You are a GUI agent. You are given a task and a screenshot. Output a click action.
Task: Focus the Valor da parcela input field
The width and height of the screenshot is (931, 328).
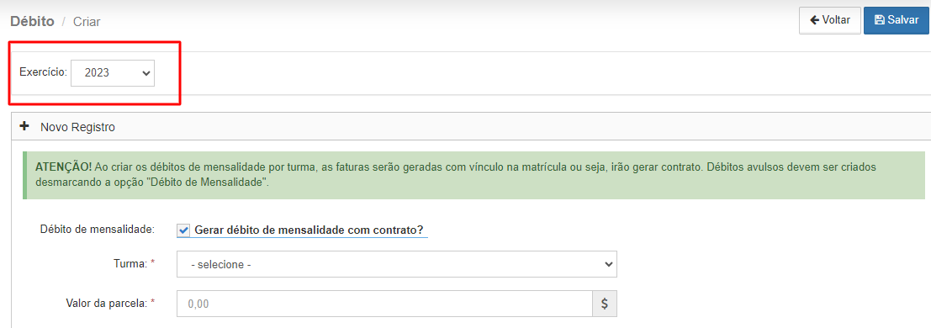click(x=384, y=304)
